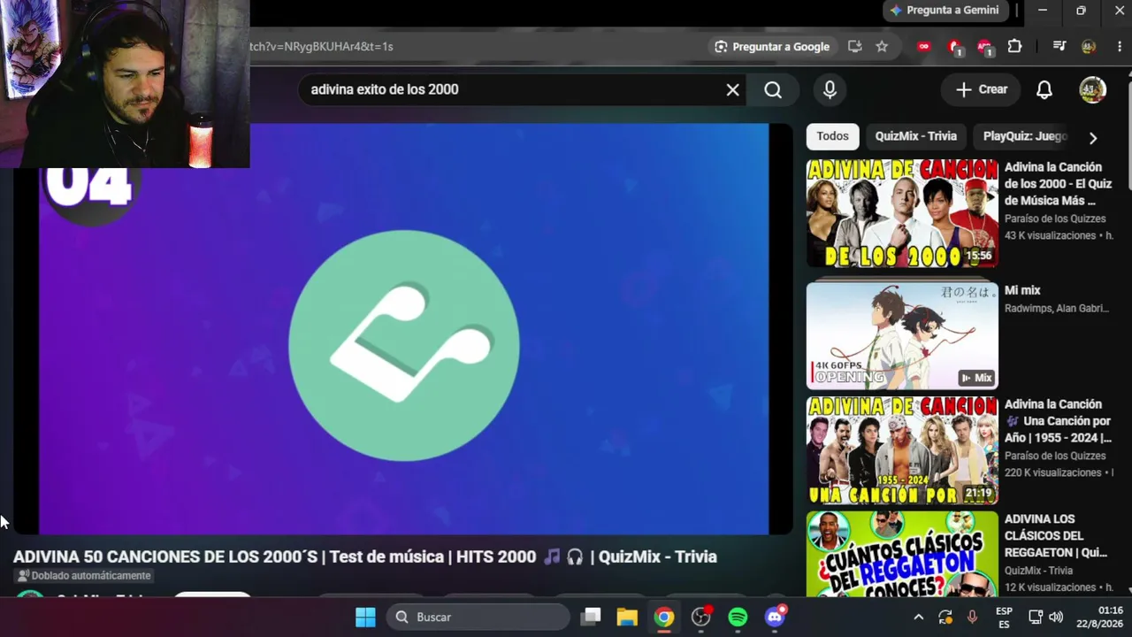The height and width of the screenshot is (637, 1132).
Task: Click the 'Mi mix' title
Action: [1022, 290]
